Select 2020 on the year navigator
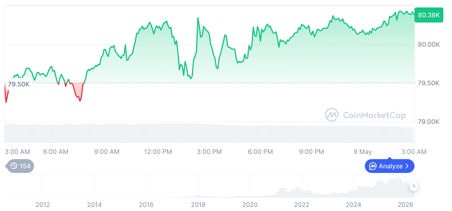This screenshot has width=452, height=211. (x=250, y=205)
